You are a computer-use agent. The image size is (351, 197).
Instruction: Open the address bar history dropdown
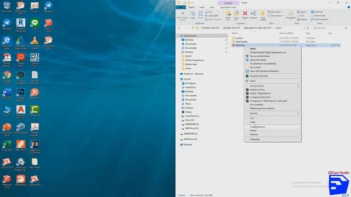[304, 28]
